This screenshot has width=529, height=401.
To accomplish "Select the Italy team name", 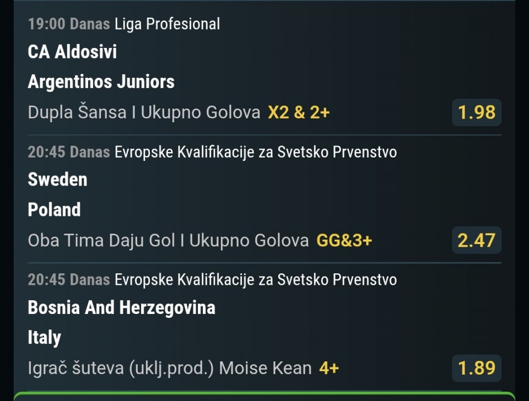I will (x=44, y=338).
